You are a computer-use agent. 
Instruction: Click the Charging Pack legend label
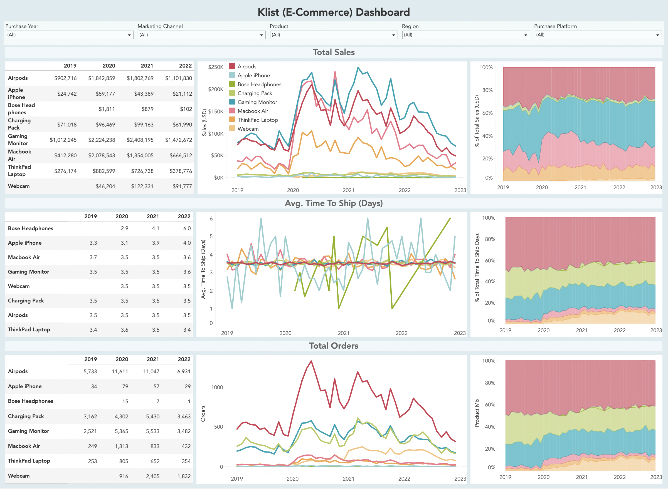tap(255, 93)
